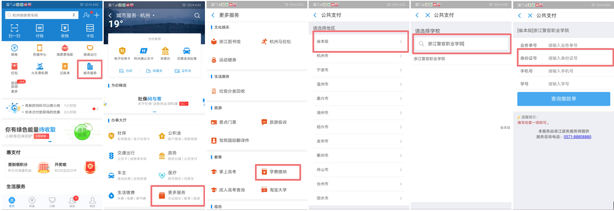Tap the 转账 transfer icon
614x211 pixels.
[14, 47]
